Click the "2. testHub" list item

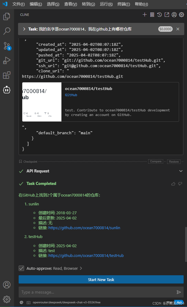(34, 237)
